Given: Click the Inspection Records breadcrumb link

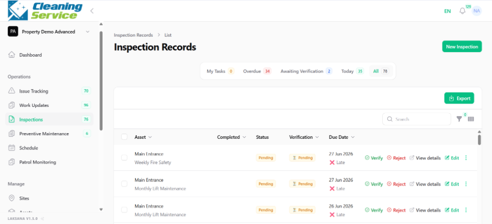Looking at the screenshot, I should tap(134, 35).
